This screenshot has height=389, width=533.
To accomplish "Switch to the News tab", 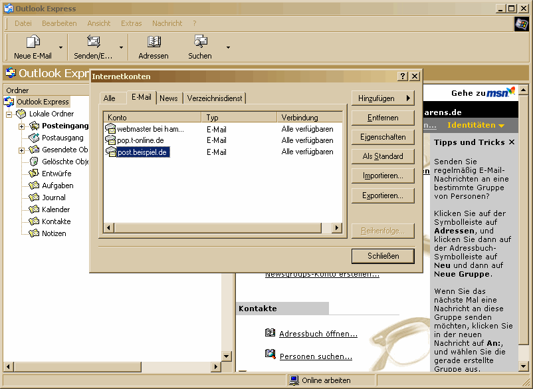I will (x=169, y=98).
